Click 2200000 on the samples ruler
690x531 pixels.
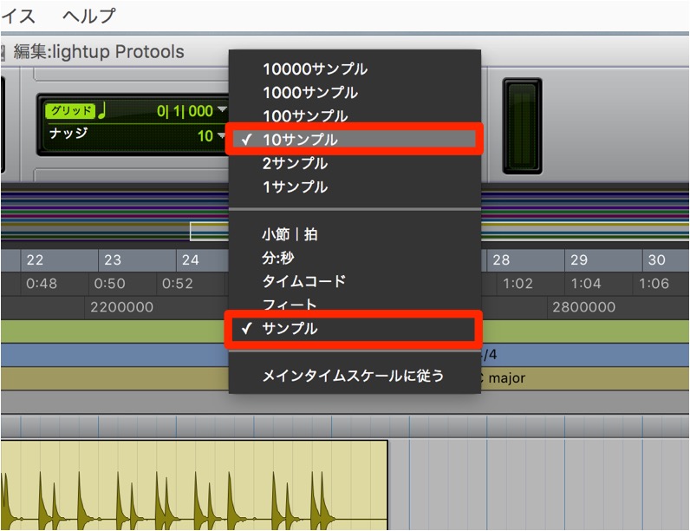tap(122, 307)
